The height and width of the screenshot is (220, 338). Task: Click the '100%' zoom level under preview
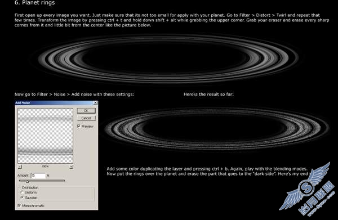(45, 166)
